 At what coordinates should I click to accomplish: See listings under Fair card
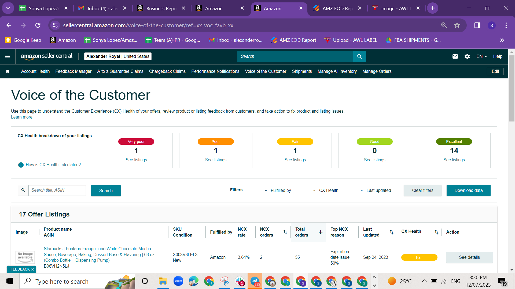coord(295,160)
